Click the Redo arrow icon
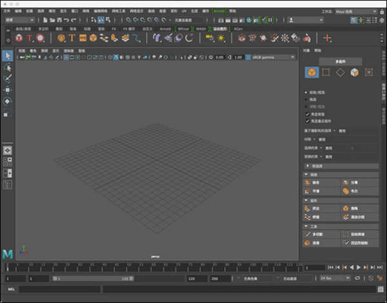This screenshot has height=303, width=387. click(x=74, y=20)
